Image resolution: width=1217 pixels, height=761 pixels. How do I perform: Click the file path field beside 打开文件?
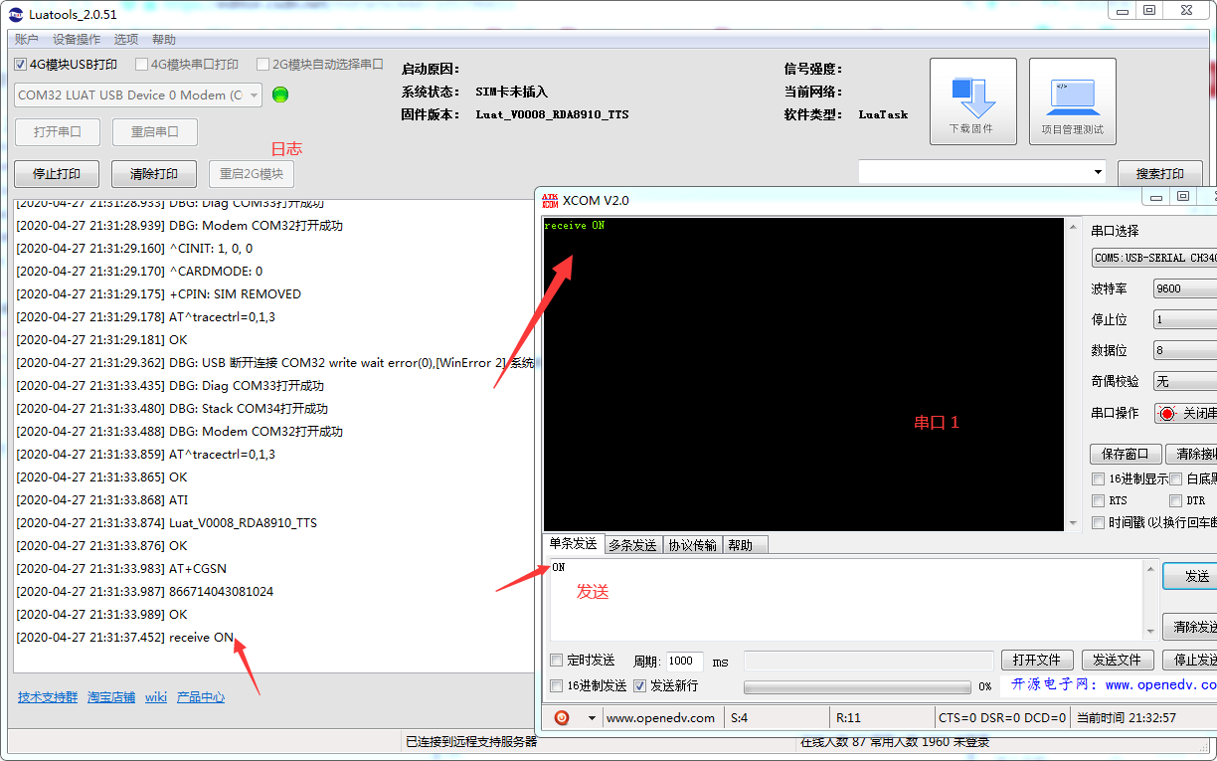869,661
